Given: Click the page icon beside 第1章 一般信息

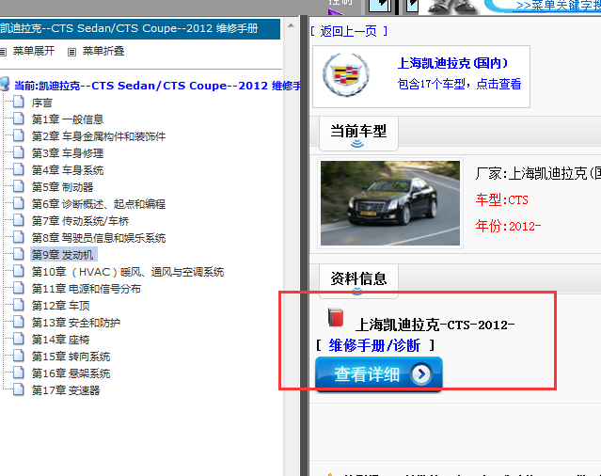Looking at the screenshot, I should (x=19, y=119).
